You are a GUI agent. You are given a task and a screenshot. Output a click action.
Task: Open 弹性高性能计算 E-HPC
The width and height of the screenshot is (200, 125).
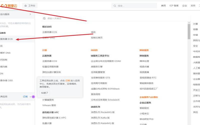tap(54, 118)
